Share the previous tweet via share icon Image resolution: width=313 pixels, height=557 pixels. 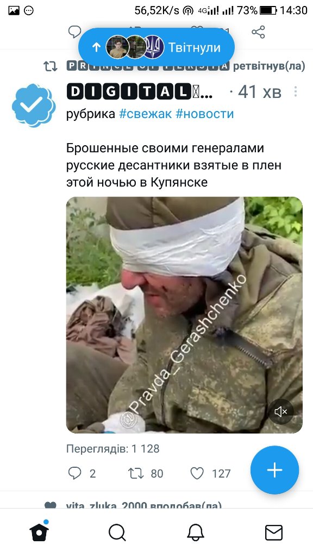point(258,32)
